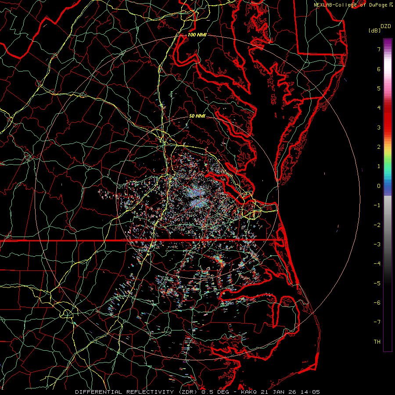The width and height of the screenshot is (395, 395).
Task: Click the '21 JAN 26 14:05' timestamp
Action: pyautogui.click(x=290, y=392)
